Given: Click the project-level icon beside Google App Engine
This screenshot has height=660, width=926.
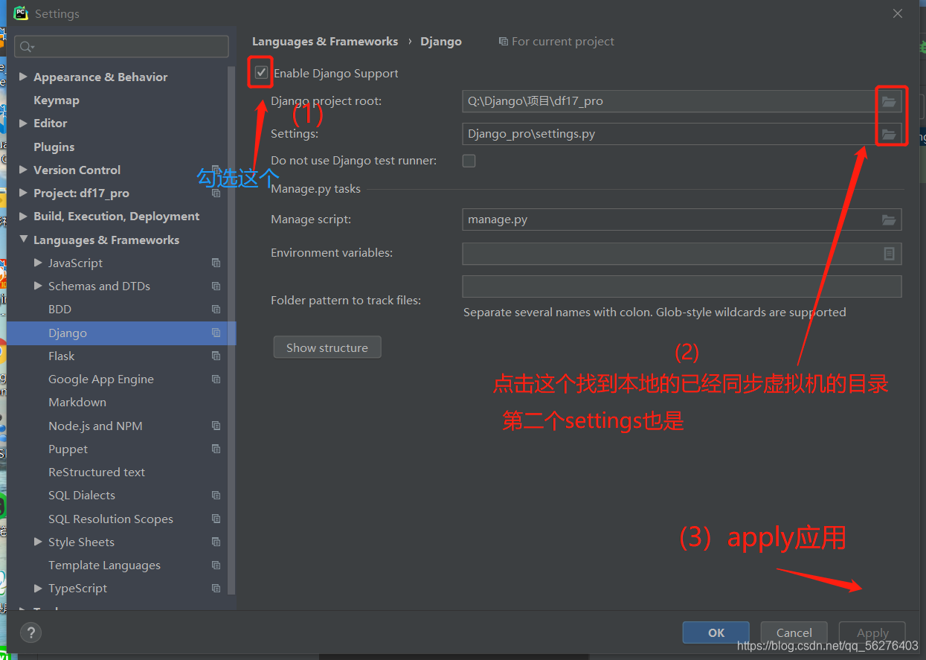Looking at the screenshot, I should tap(216, 379).
